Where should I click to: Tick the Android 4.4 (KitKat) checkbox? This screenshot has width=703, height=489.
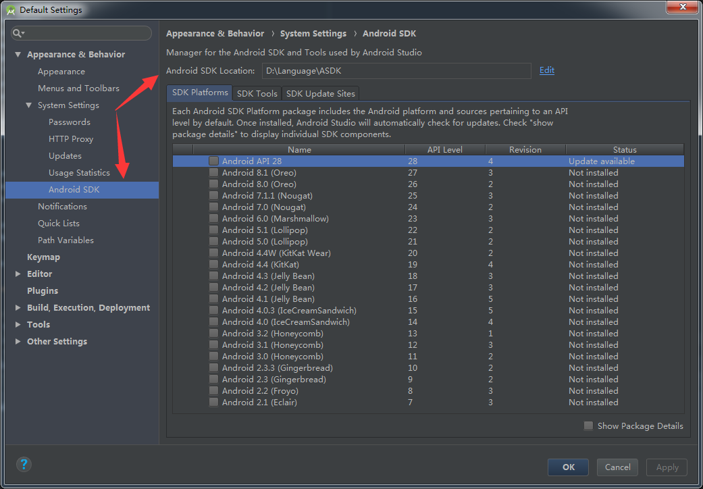213,265
